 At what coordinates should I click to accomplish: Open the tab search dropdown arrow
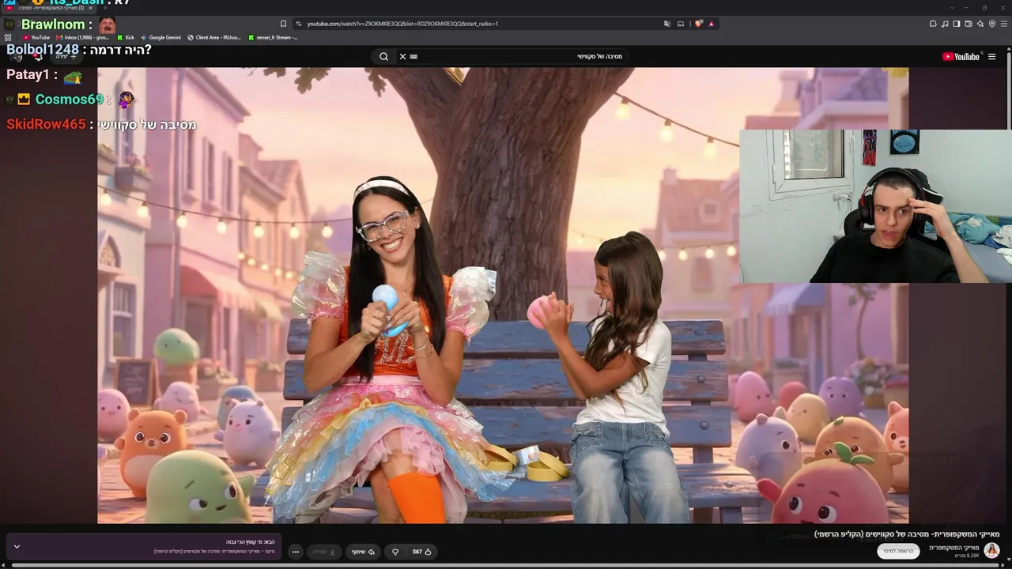[x=951, y=8]
